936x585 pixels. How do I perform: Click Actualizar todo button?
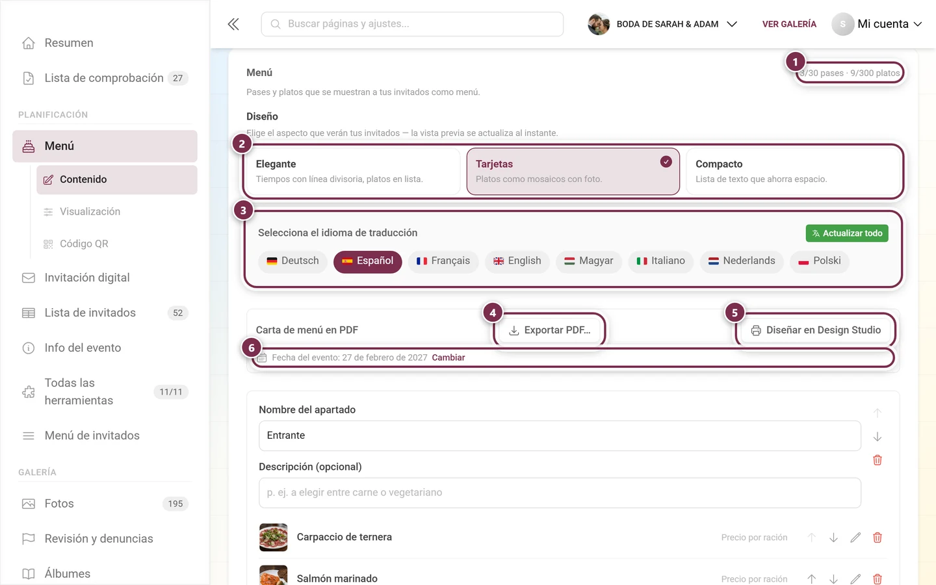point(847,233)
